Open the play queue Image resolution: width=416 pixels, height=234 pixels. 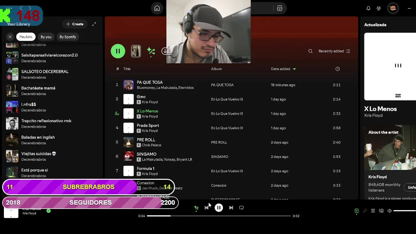tap(373, 211)
